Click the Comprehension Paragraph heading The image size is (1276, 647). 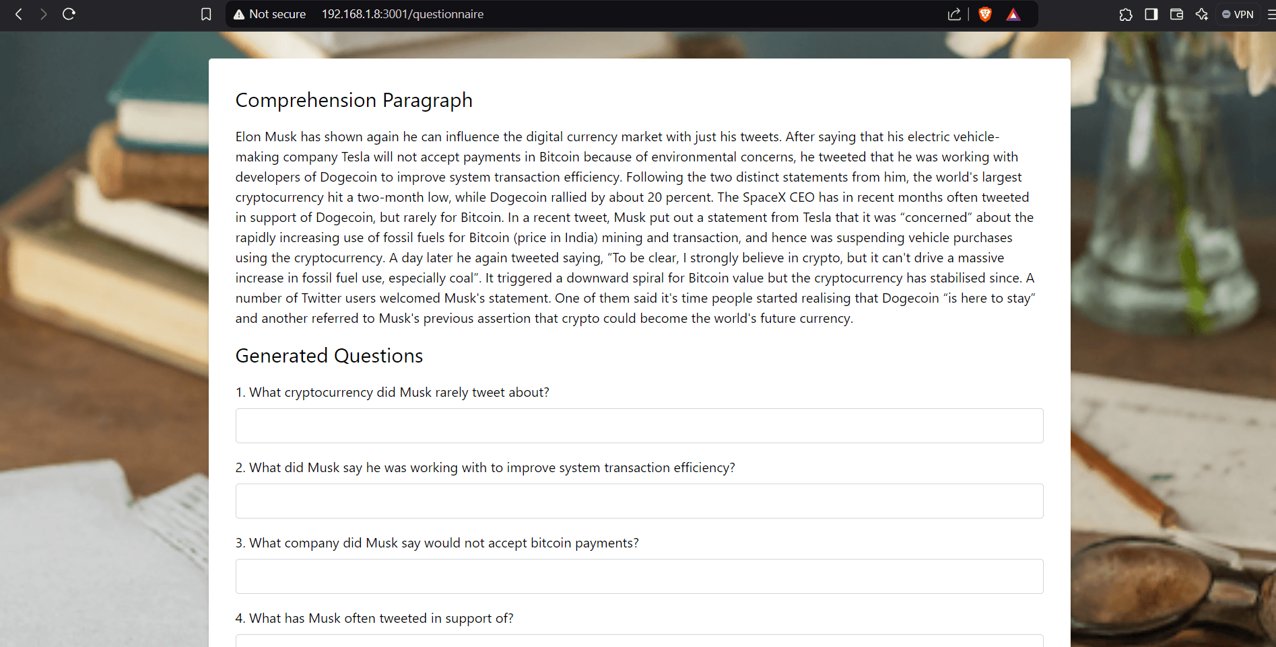[x=354, y=100]
